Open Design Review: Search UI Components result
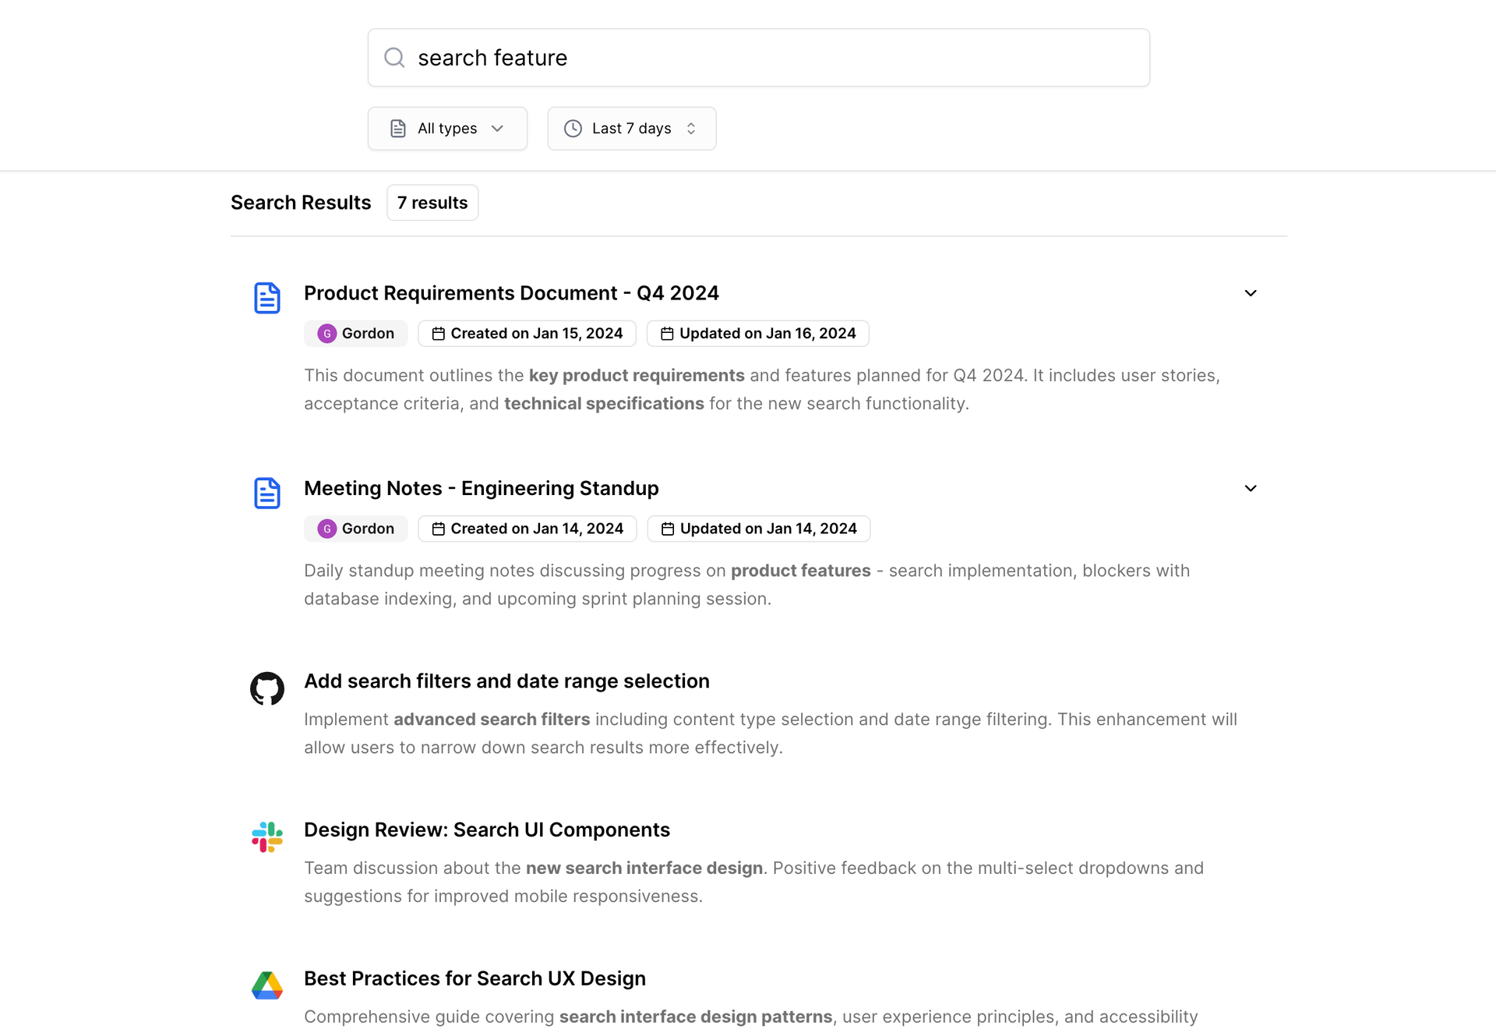 pos(487,830)
